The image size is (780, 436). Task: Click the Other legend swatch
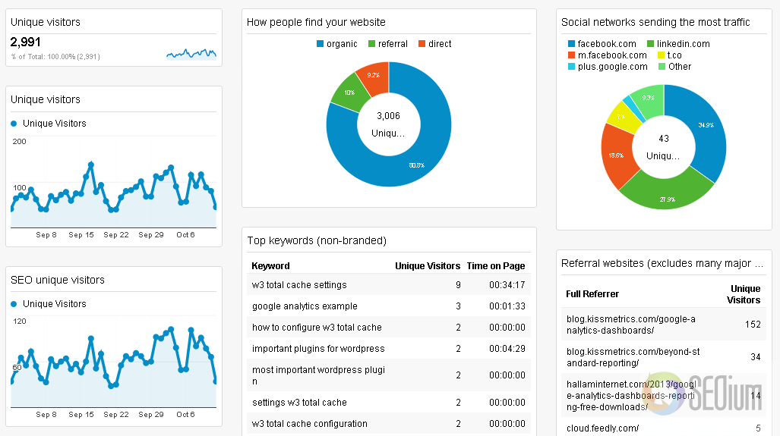coord(662,67)
